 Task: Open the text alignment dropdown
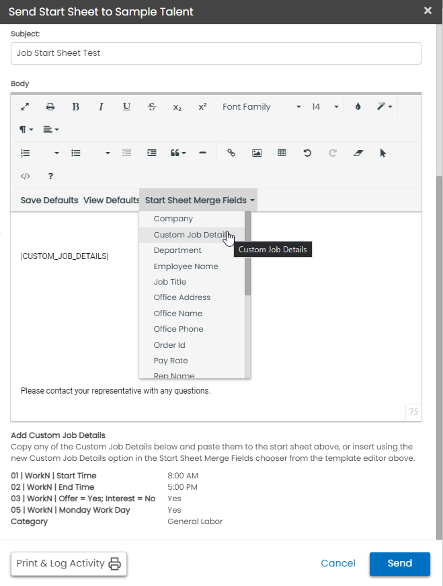[x=51, y=130]
